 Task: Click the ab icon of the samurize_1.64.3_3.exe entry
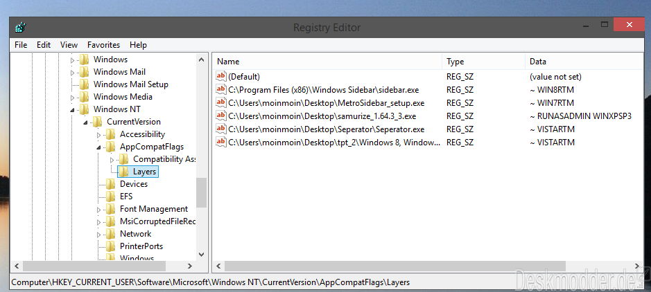[x=221, y=116]
